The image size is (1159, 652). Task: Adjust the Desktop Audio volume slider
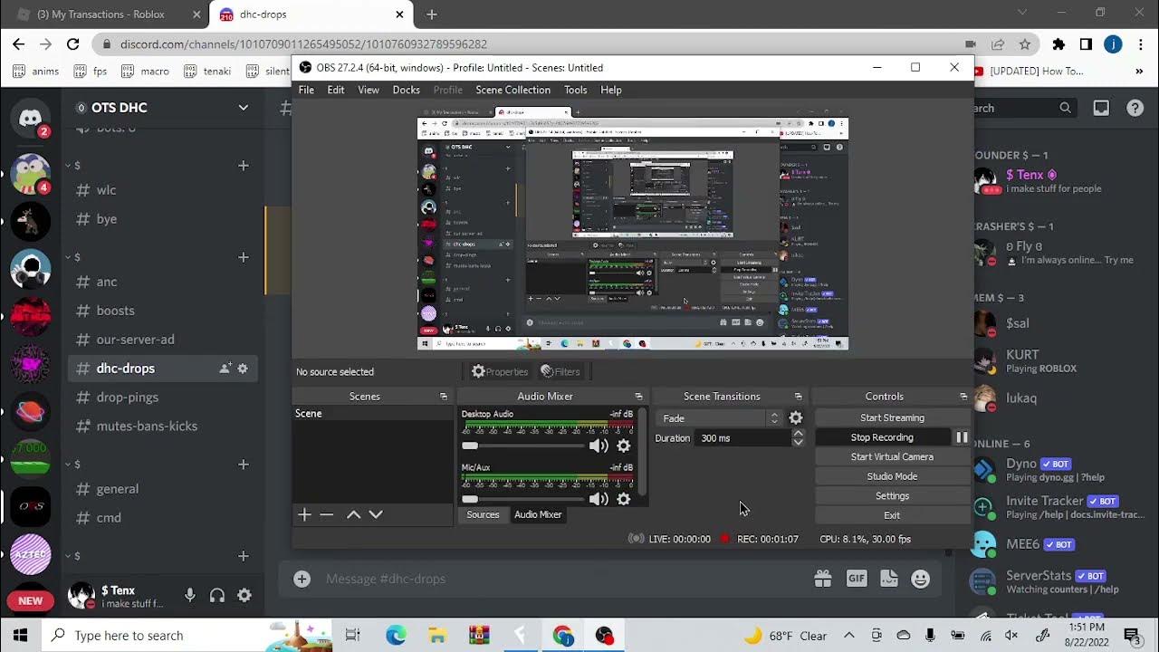522,446
